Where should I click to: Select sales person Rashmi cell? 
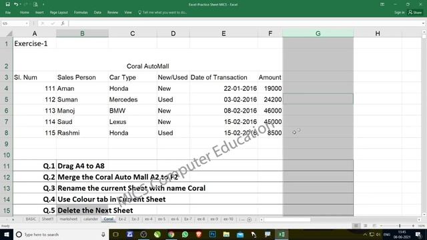coord(82,133)
